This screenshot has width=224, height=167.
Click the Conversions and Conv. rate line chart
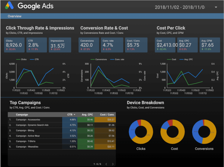click(x=113, y=76)
